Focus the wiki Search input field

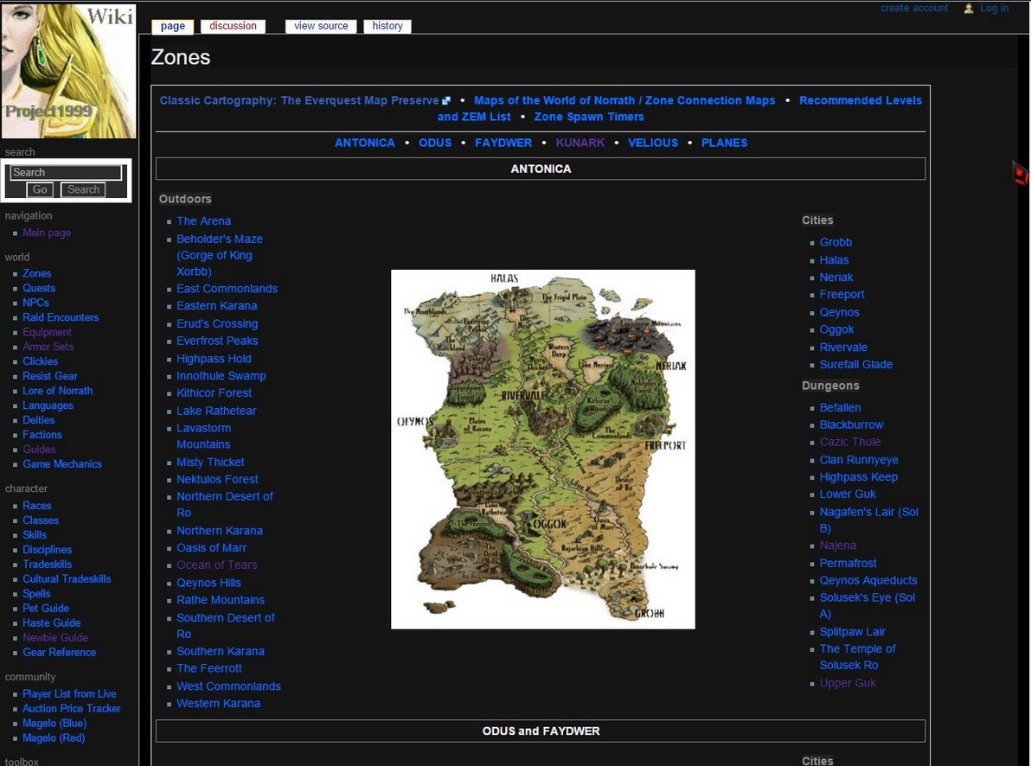tap(67, 172)
